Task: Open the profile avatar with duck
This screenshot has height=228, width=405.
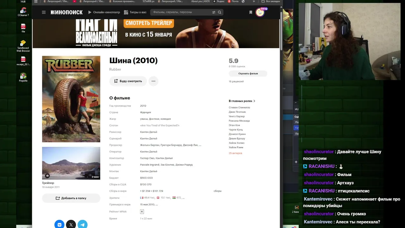Action: (260, 12)
